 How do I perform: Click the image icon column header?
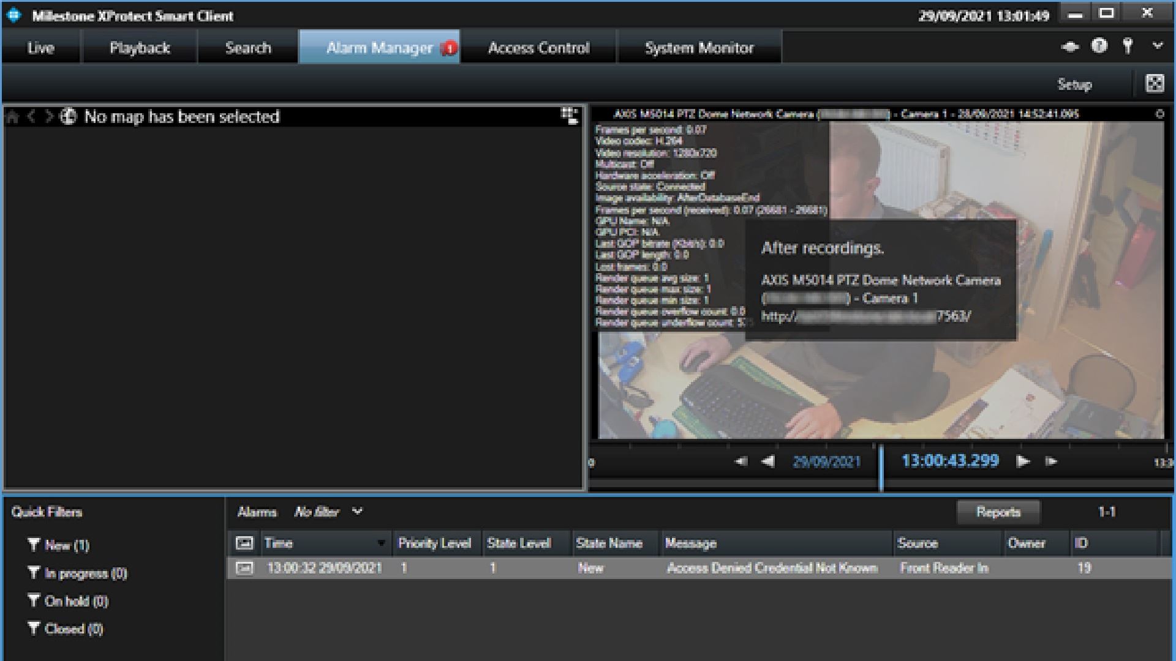244,543
